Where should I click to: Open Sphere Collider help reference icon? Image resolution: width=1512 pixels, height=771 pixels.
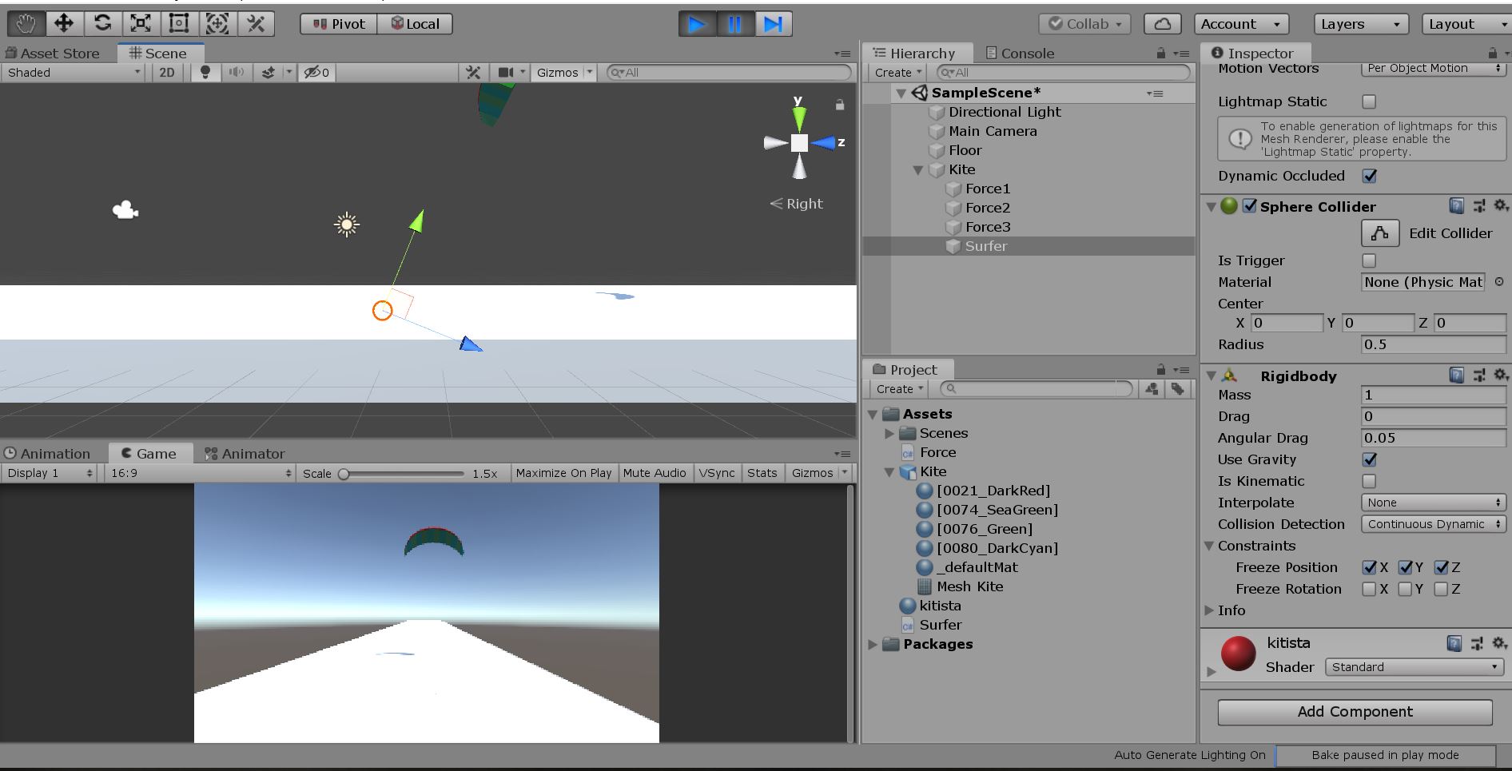click(1456, 206)
